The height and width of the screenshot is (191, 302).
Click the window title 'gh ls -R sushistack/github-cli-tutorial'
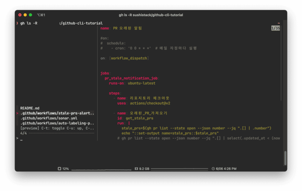tap(151, 15)
